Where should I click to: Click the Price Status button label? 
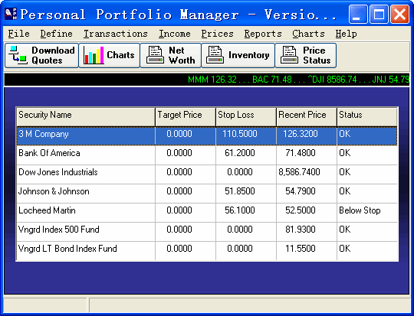[317, 55]
